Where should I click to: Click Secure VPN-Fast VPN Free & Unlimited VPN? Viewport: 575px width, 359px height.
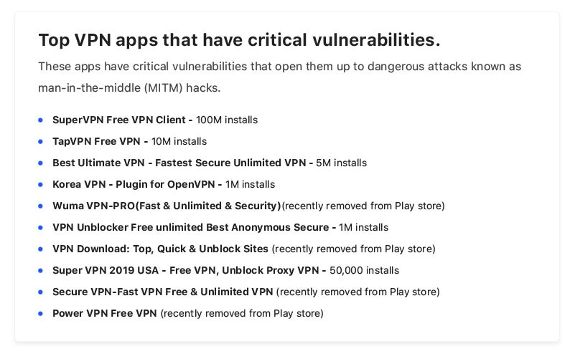coord(162,292)
